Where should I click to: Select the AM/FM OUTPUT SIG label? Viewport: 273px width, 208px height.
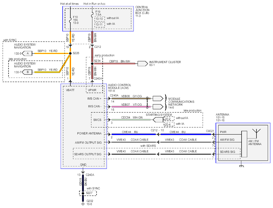point(88,143)
